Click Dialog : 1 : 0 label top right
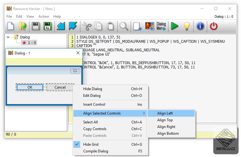 coord(224,16)
